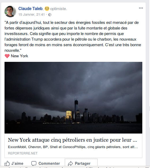150x168 pixels.
Task: Click the smiley optimiste feeling emoji
Action: pyautogui.click(x=47, y=8)
